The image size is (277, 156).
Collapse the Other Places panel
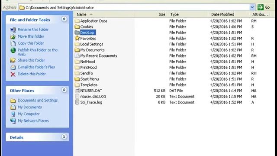pyautogui.click(x=64, y=90)
